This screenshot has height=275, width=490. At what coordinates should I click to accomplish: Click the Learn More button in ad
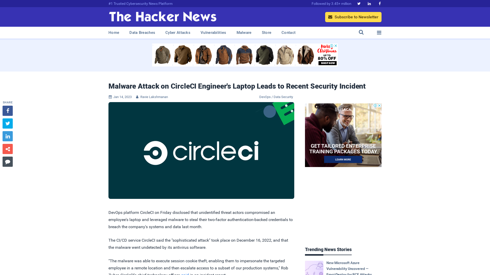point(343,159)
